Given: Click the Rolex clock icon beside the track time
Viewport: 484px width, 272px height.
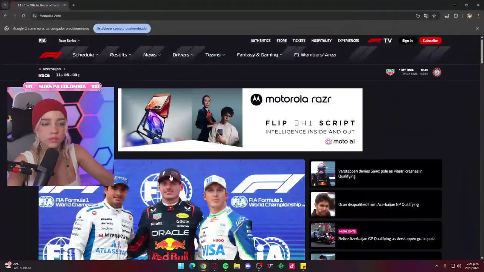Looking at the screenshot, I should (437, 72).
